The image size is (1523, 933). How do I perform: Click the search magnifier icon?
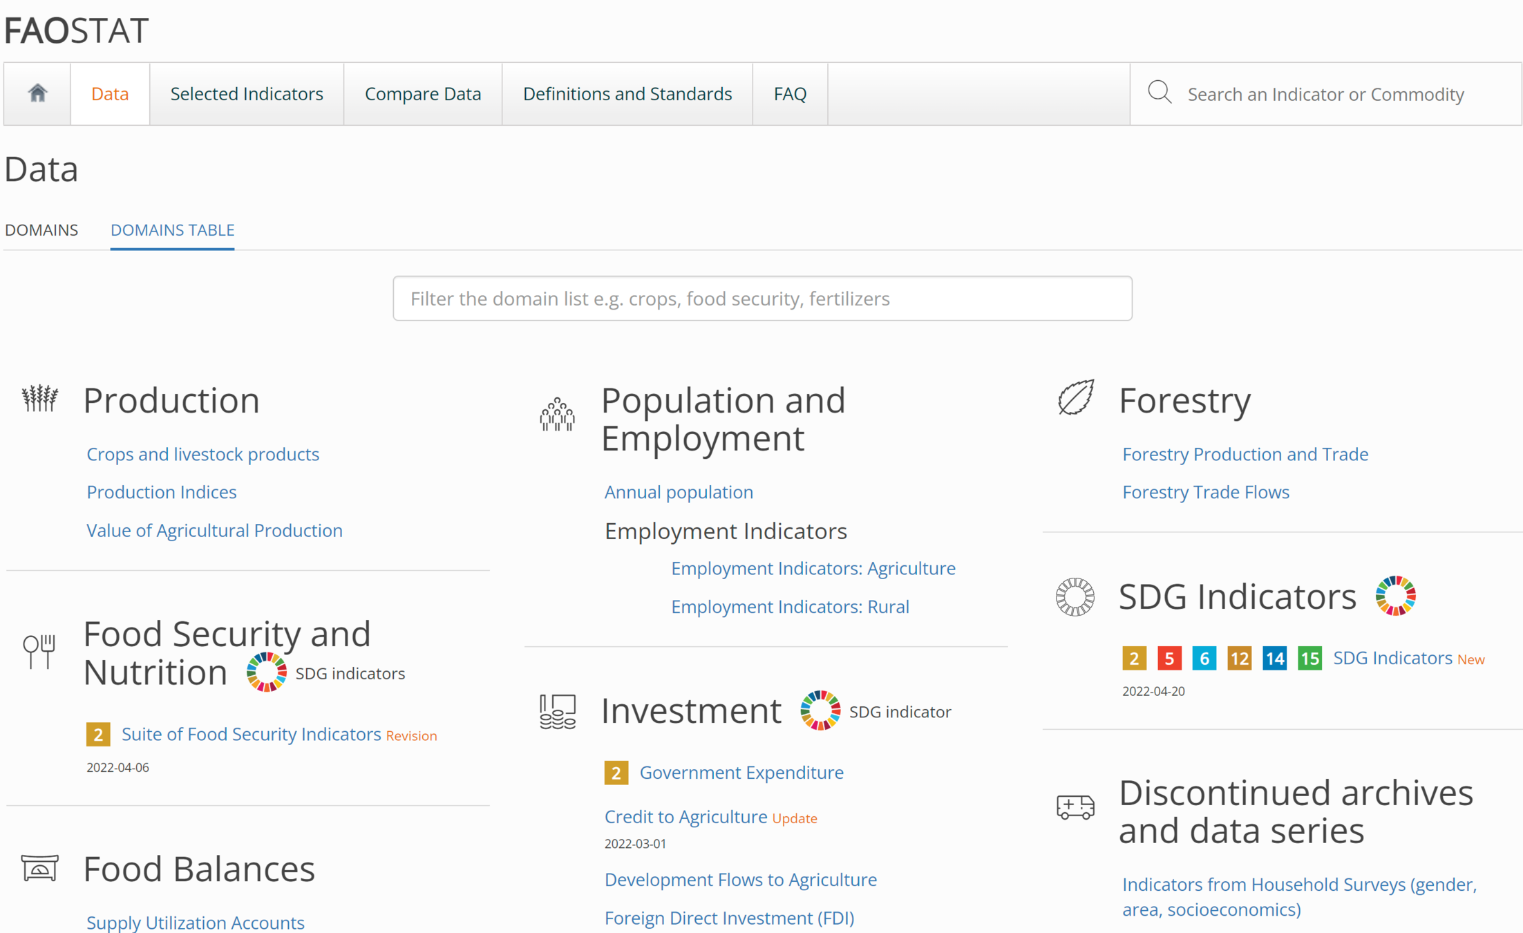pyautogui.click(x=1160, y=93)
